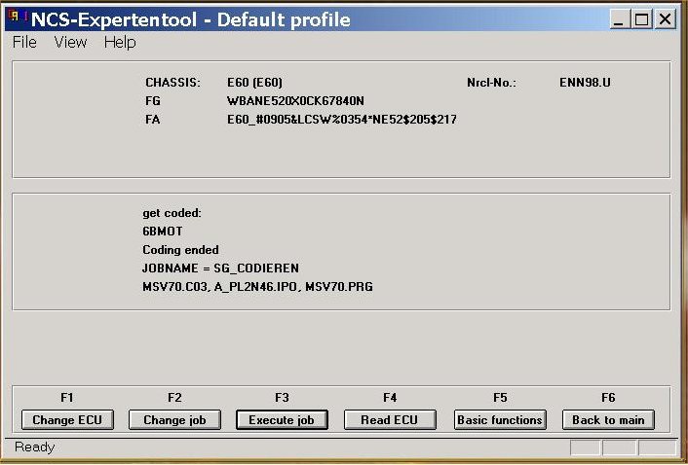The image size is (688, 465).
Task: Click the F6 label above Back to main
Action: point(608,398)
